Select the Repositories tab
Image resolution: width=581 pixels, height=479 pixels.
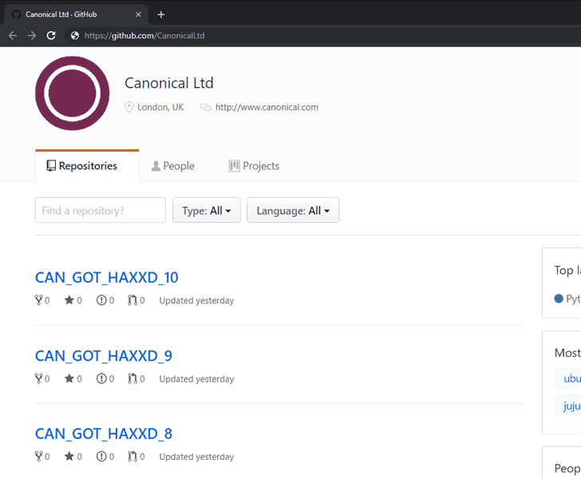[x=87, y=166]
